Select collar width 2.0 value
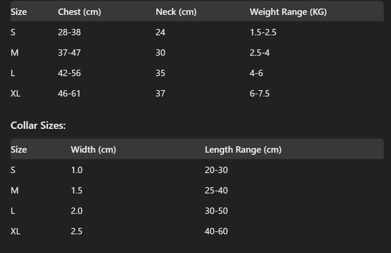Image resolution: width=391 pixels, height=253 pixels. coord(77,211)
